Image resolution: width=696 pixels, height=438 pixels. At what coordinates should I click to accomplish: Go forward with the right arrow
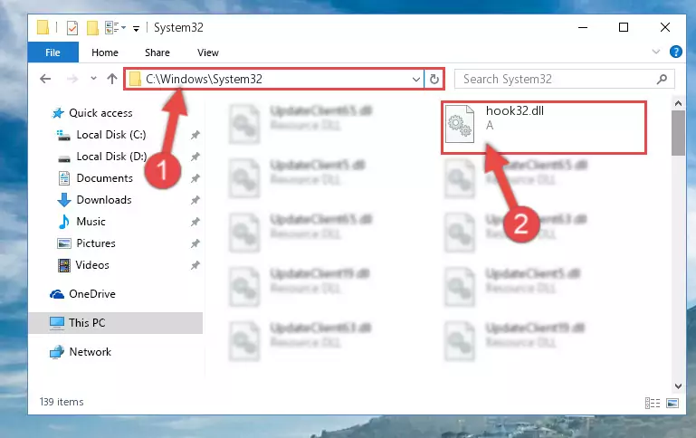click(72, 79)
